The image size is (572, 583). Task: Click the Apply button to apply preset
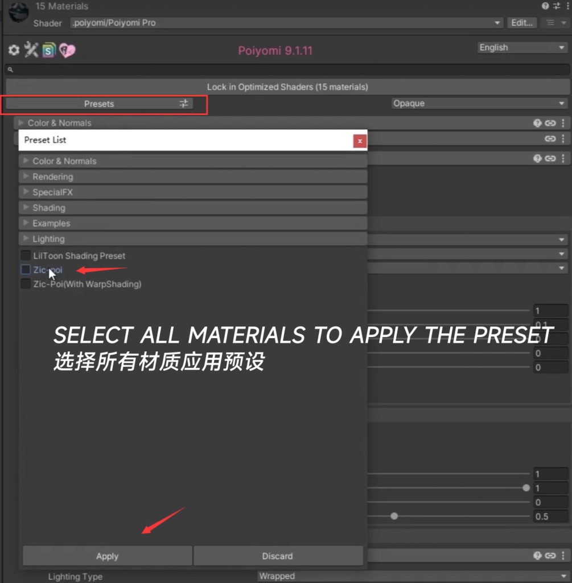[107, 556]
